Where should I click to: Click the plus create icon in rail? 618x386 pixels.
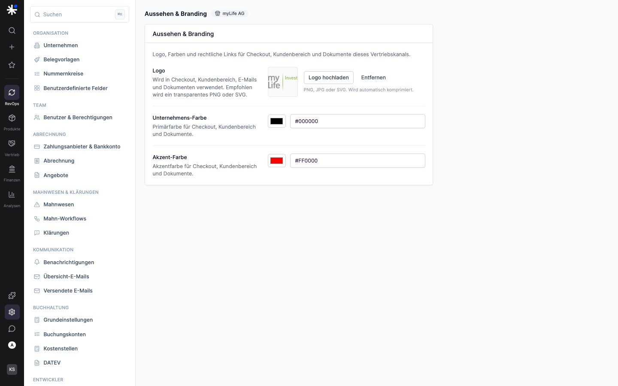[12, 47]
